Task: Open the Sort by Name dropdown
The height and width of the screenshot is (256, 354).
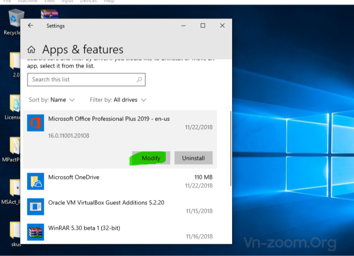Action: click(52, 100)
